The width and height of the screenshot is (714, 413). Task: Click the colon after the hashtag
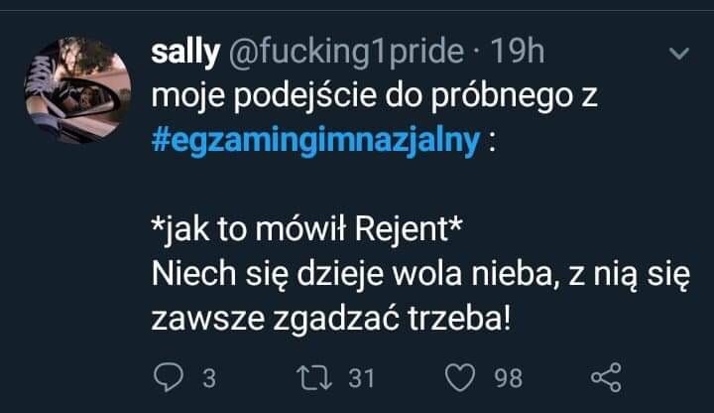pos(492,141)
